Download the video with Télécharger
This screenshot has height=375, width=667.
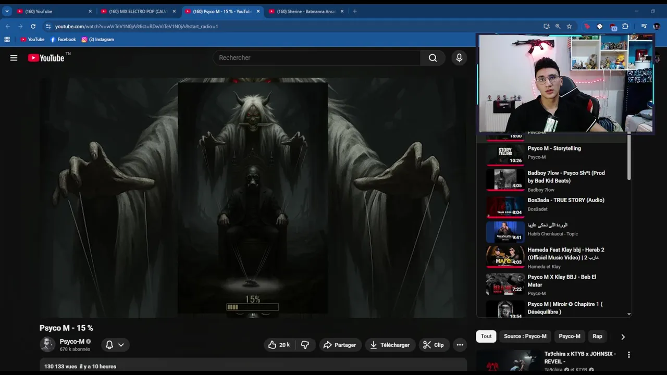(390, 345)
